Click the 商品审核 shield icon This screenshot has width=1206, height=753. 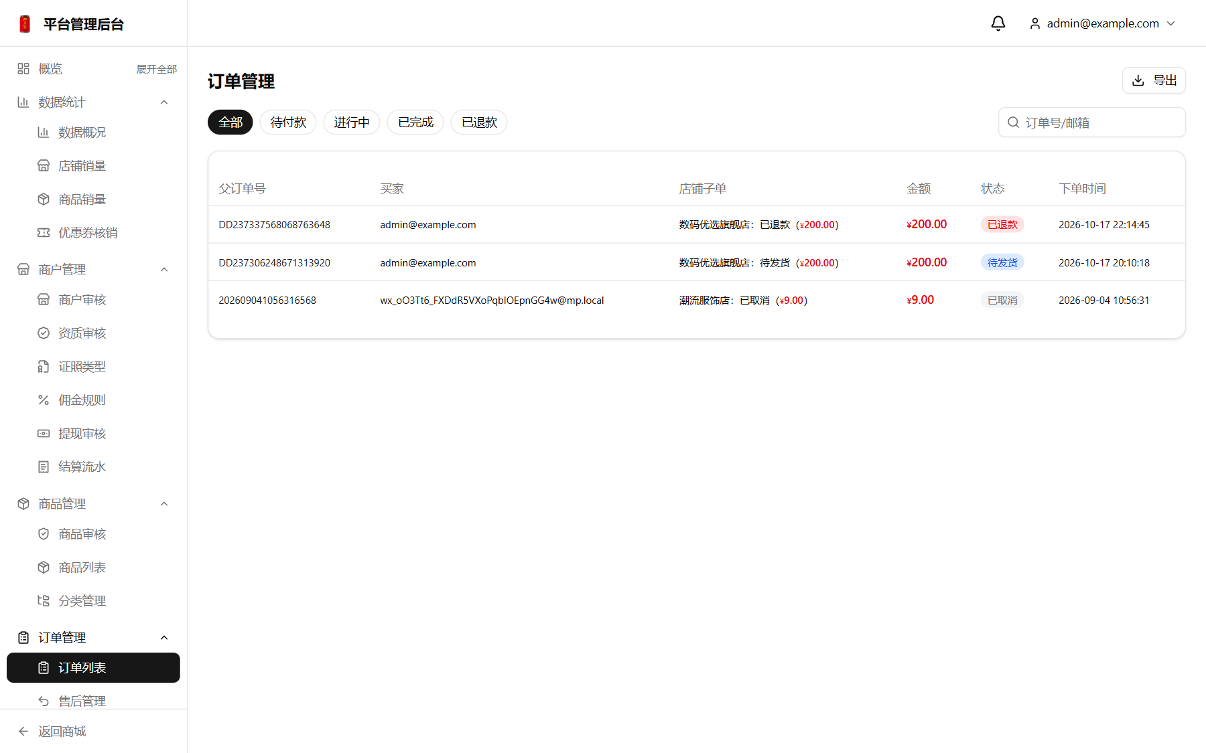(x=44, y=534)
